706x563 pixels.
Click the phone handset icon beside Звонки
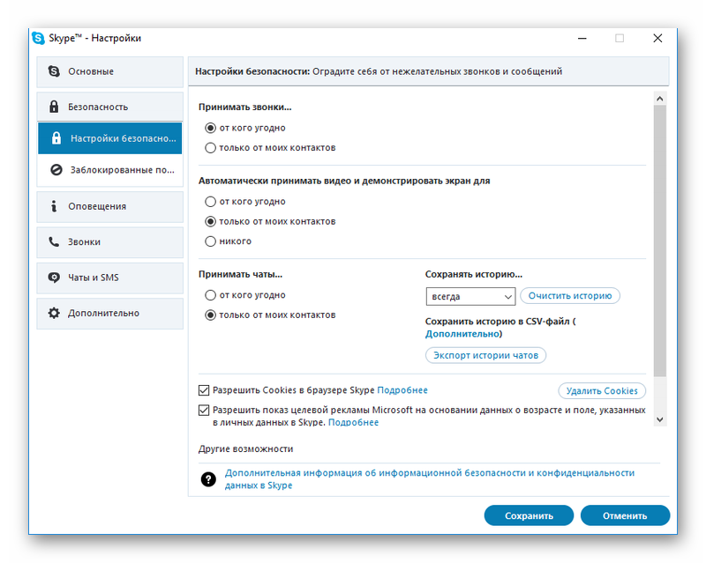pos(54,241)
